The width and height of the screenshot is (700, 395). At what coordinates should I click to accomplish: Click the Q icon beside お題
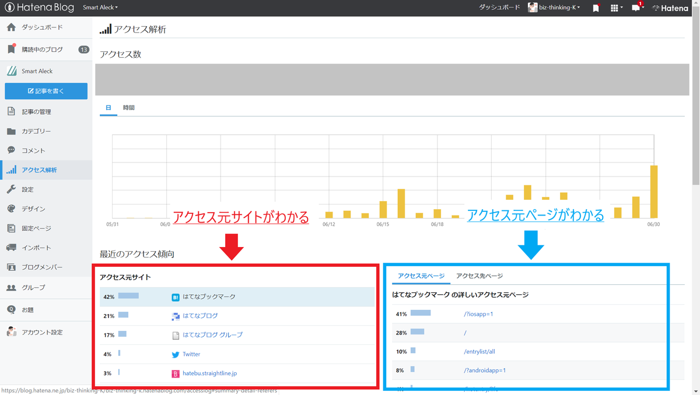pos(11,309)
